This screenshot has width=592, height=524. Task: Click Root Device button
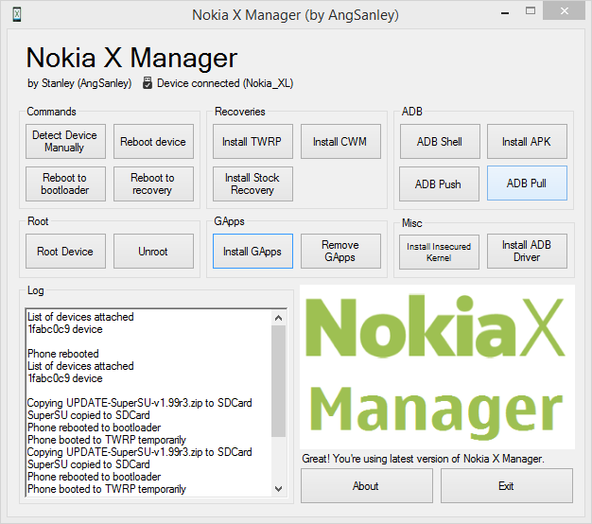point(65,251)
